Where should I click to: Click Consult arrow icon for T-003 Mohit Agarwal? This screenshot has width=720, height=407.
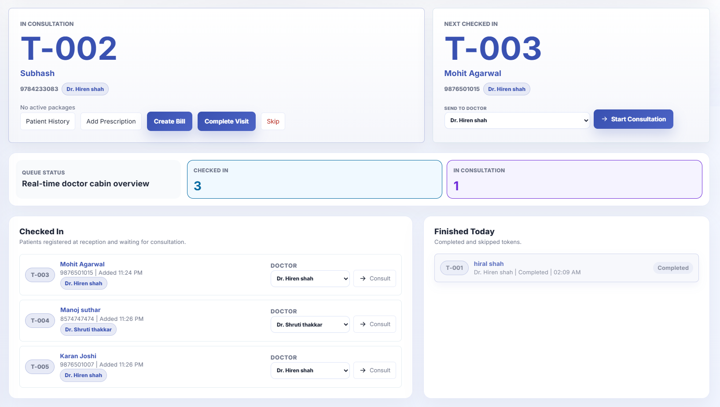363,279
